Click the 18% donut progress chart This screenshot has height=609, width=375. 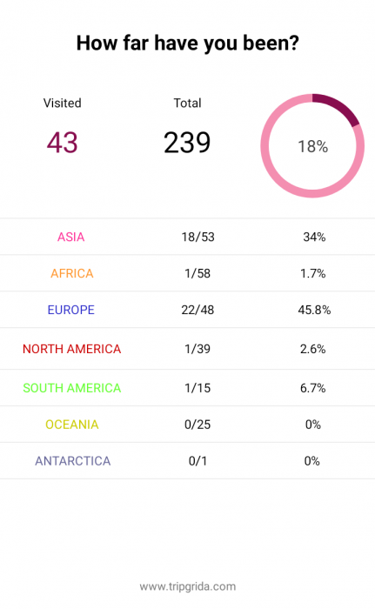coord(312,145)
